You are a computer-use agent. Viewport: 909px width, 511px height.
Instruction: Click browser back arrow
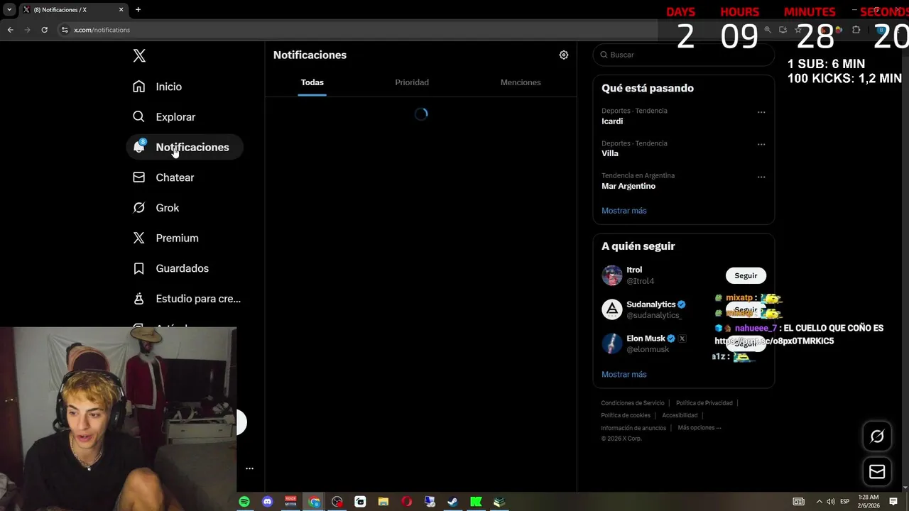10,30
